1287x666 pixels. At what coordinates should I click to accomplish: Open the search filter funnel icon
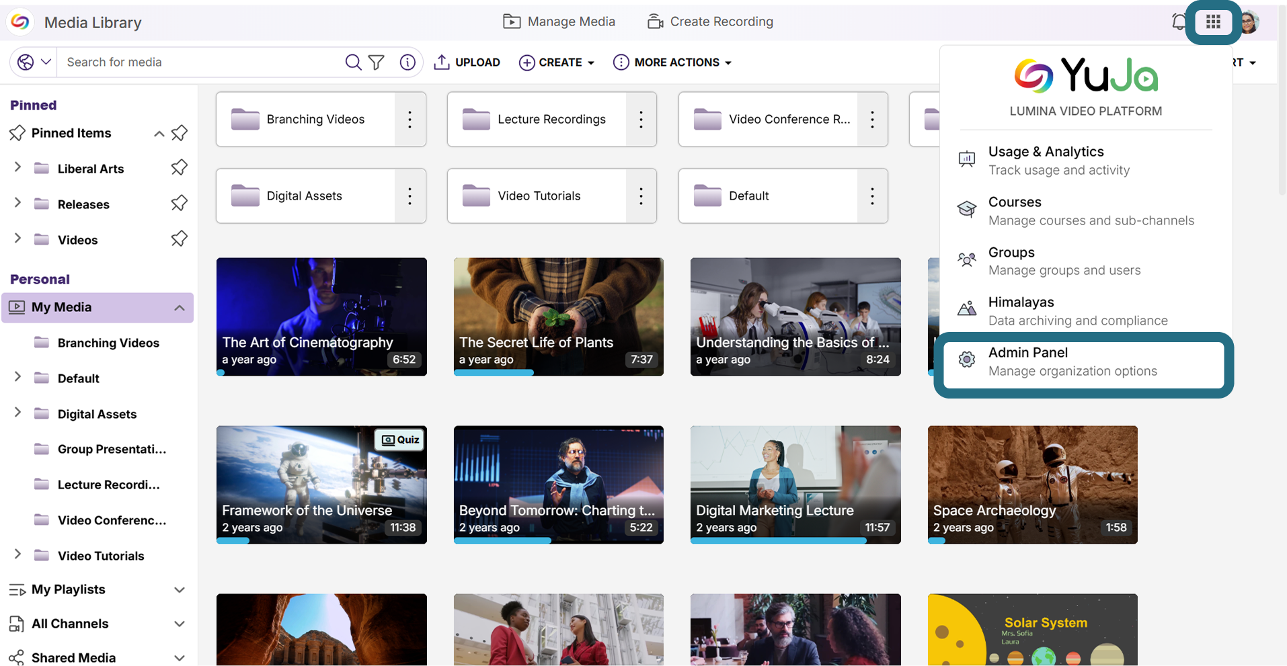coord(377,62)
